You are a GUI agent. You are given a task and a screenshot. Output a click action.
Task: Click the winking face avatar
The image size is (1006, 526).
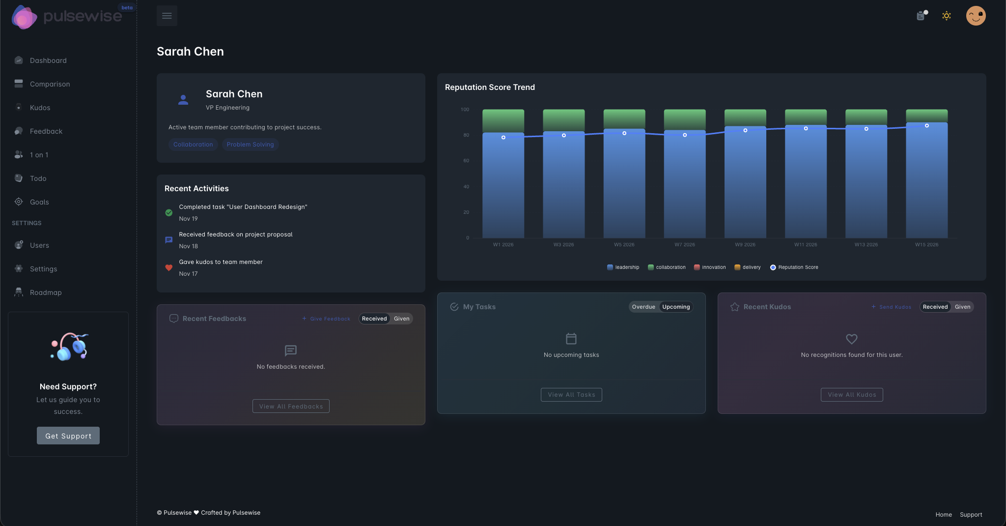pyautogui.click(x=976, y=16)
